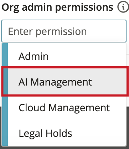Click the circled i information icon
Viewport: 129px width, 149px height.
[123, 7]
